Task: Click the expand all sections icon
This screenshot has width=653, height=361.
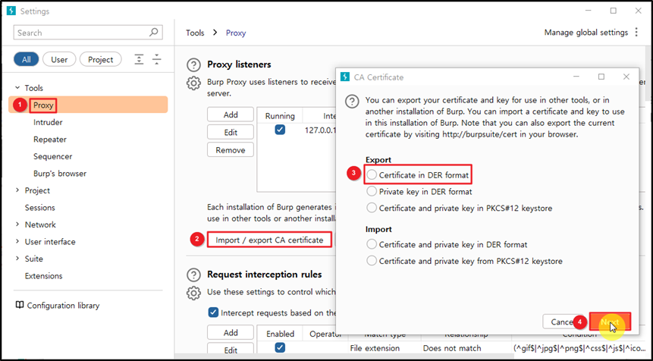Action: click(139, 60)
